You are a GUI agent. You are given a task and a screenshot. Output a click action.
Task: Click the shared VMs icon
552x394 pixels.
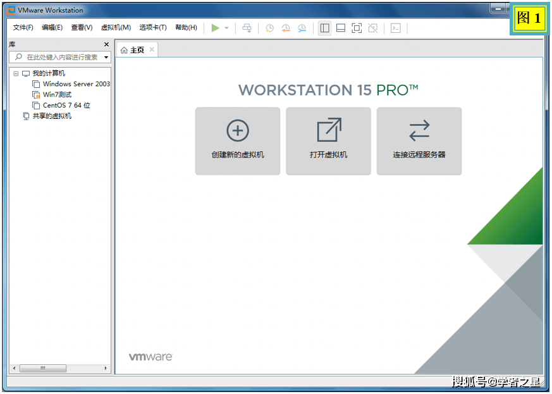[x=26, y=116]
